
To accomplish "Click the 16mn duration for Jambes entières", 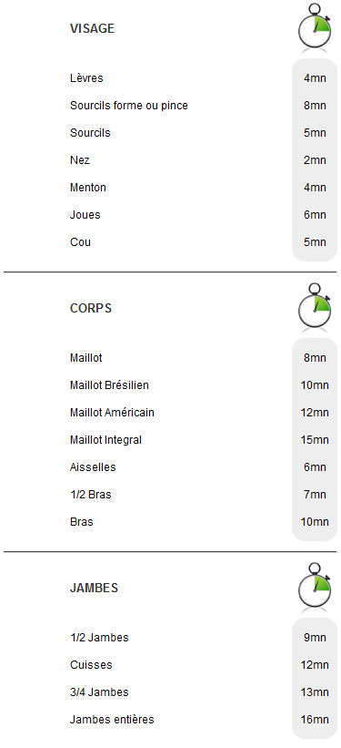I will pos(315,720).
